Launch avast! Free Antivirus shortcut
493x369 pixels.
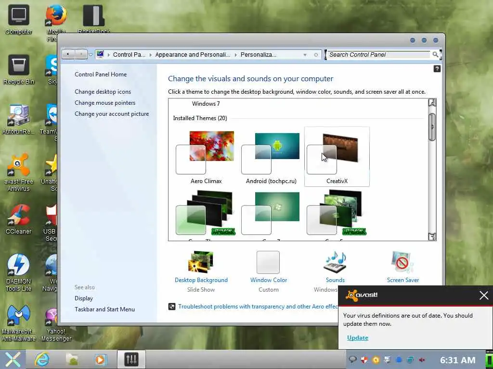tap(19, 172)
